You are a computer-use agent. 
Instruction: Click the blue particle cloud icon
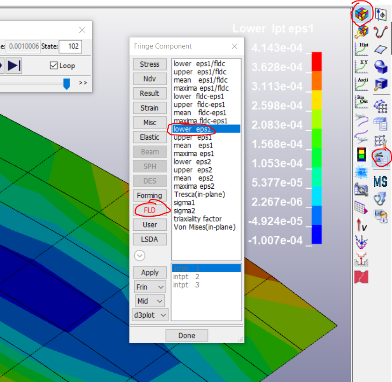coord(362,172)
